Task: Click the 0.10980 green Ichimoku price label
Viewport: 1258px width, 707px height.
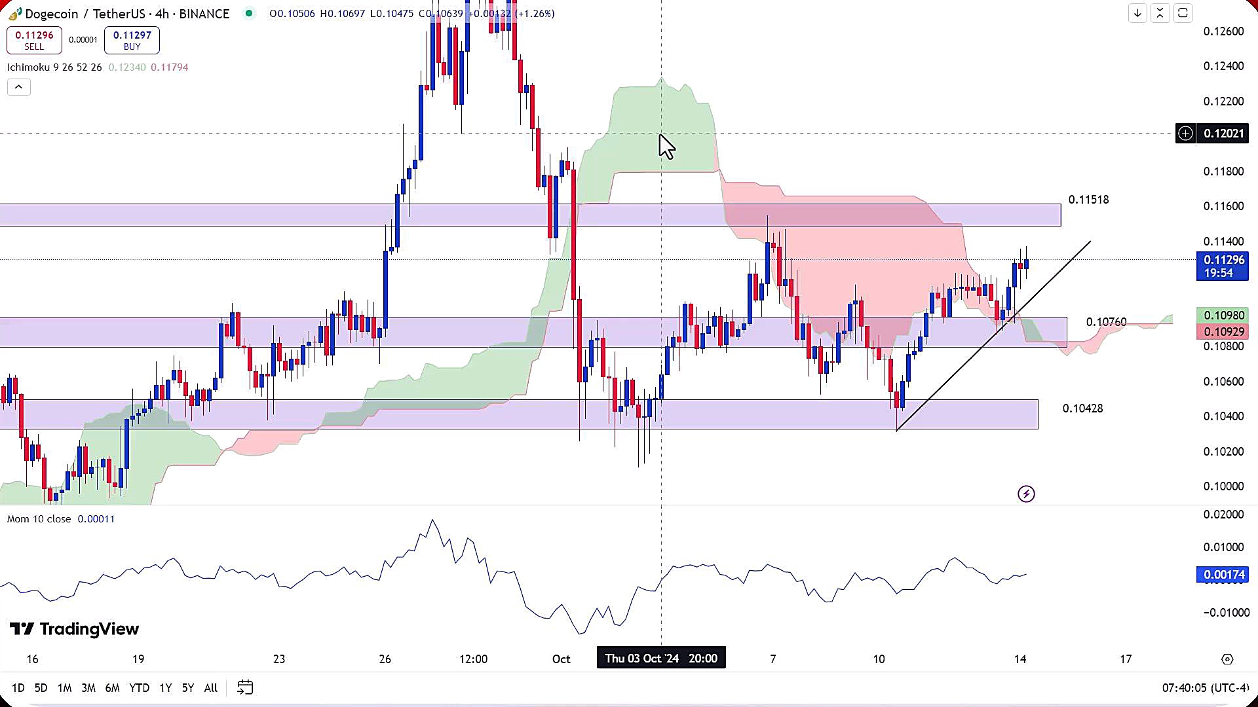Action: pyautogui.click(x=1223, y=316)
